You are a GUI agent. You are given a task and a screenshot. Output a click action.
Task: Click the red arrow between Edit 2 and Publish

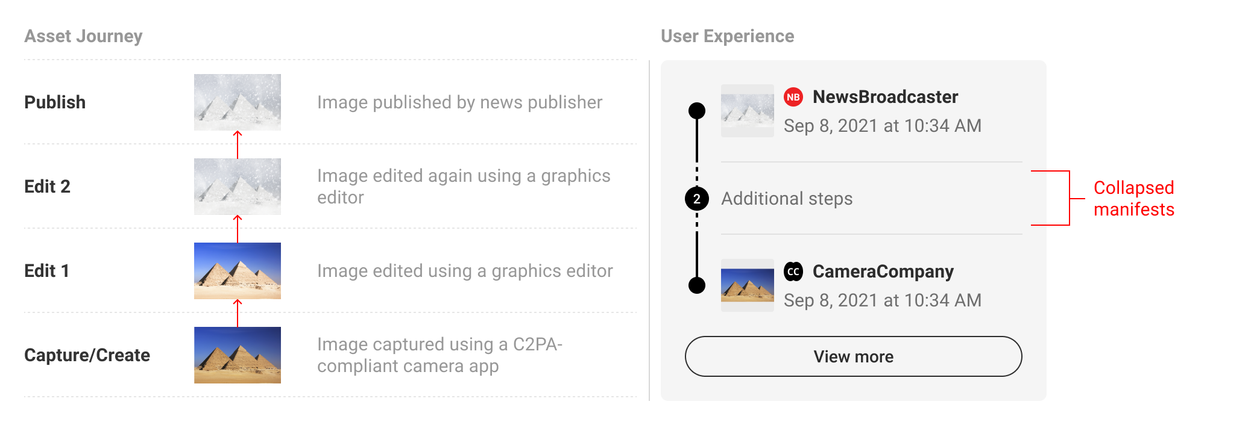(238, 144)
